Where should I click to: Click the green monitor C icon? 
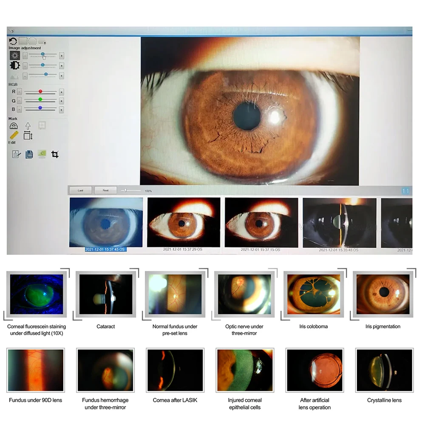pyautogui.click(x=42, y=154)
